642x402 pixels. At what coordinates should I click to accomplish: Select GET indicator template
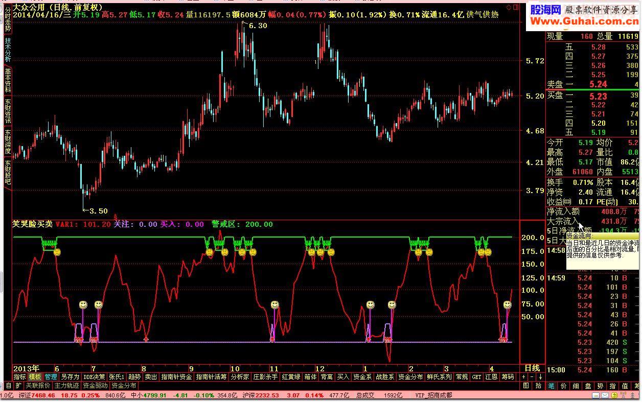click(x=476, y=377)
